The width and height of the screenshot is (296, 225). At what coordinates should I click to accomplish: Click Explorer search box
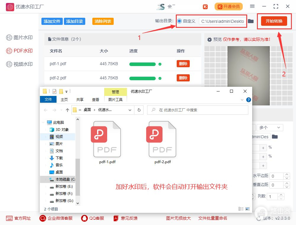(198, 110)
